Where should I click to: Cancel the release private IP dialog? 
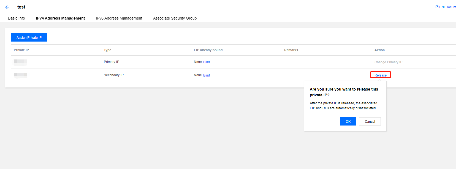[370, 121]
